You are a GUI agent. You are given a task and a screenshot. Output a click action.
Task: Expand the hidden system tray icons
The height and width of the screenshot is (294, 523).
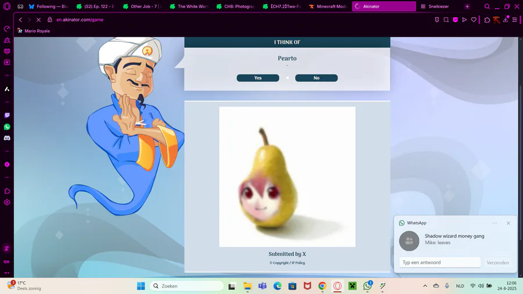coord(425,286)
